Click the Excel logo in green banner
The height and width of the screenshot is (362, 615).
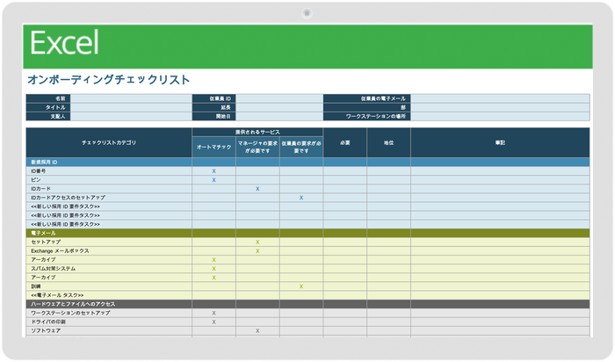[64, 43]
